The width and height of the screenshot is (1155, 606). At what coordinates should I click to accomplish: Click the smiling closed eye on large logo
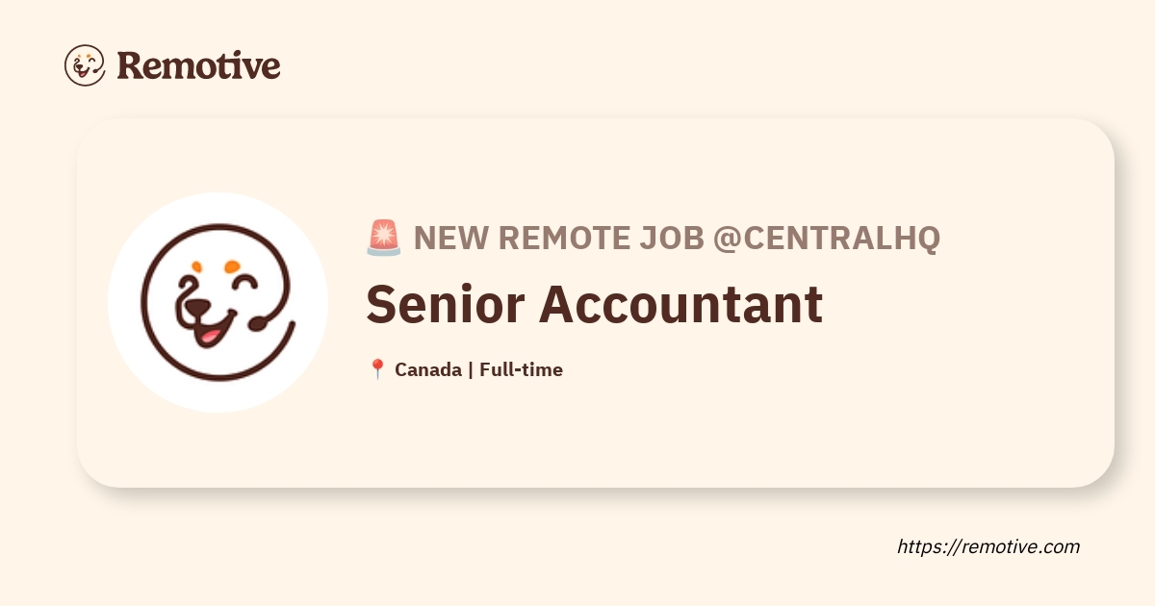pyautogui.click(x=244, y=284)
